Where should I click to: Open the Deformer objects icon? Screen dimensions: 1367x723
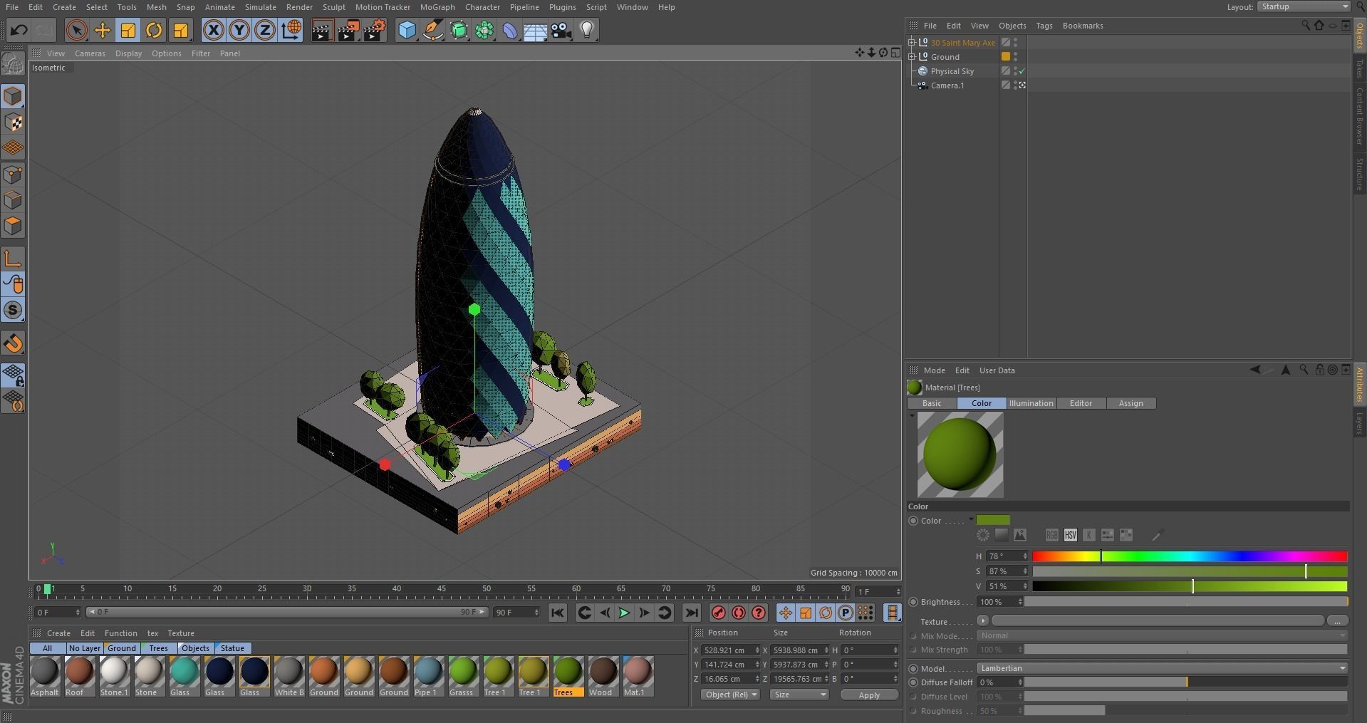[510, 30]
